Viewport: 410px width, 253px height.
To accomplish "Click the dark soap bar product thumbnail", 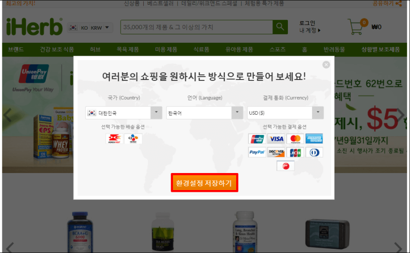I will 328,234.
